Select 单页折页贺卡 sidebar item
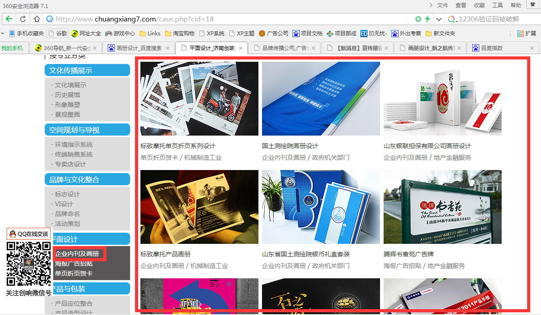Screen dimensions: 541x315 (74, 273)
